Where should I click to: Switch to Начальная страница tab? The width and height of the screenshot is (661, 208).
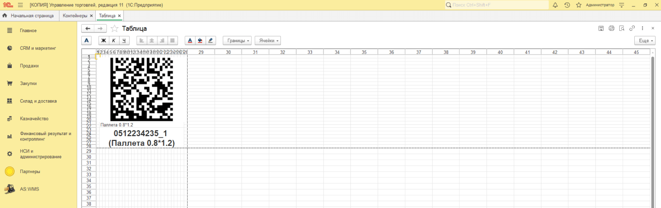[x=29, y=16]
